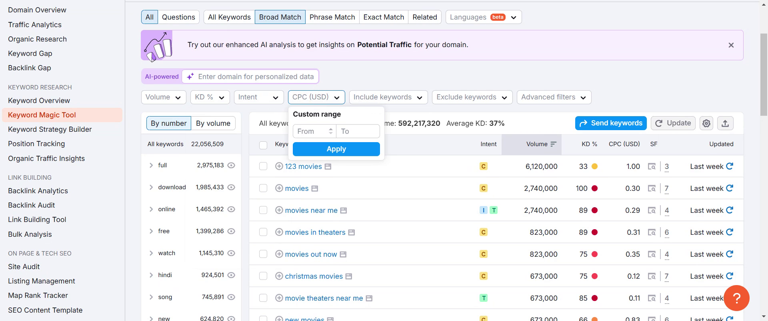This screenshot has width=768, height=321.
Task: Open Exclude keywords dropdown
Action: 472,97
